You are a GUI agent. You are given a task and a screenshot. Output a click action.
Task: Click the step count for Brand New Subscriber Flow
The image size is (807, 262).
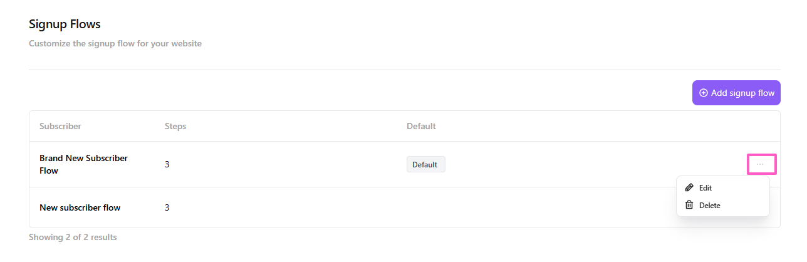[x=167, y=164]
